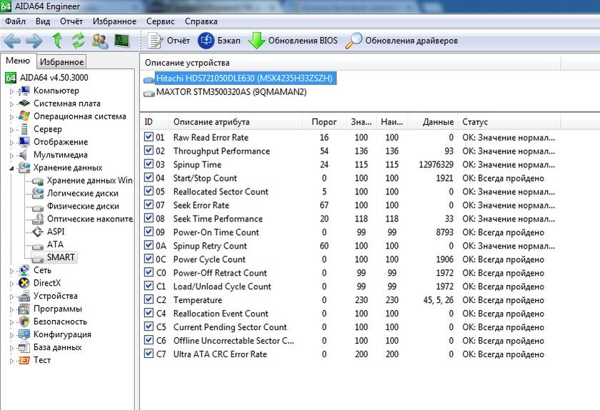600x410 pixels.
Task: Switch to the Избранное tab
Action: [61, 61]
